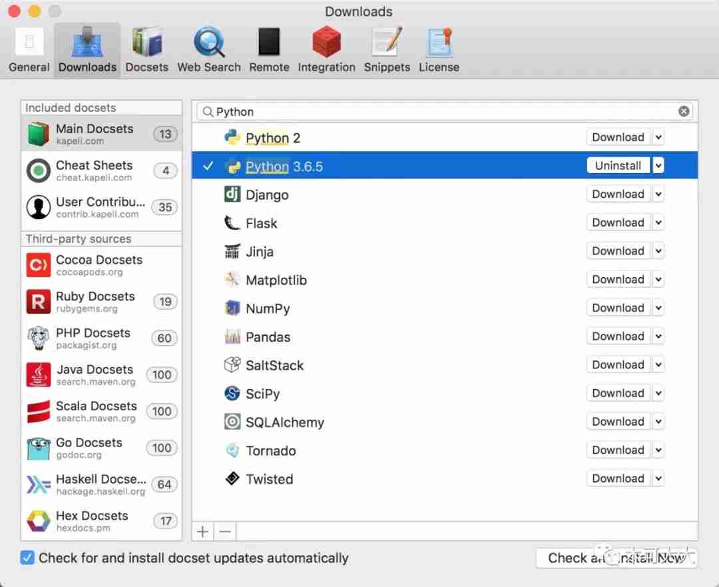The width and height of the screenshot is (719, 587).
Task: Click the plus button to add docset feed
Action: (x=202, y=532)
